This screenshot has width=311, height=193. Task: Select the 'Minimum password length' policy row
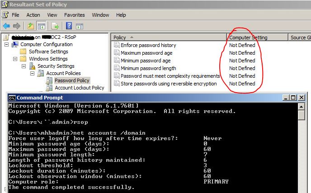(x=148, y=68)
